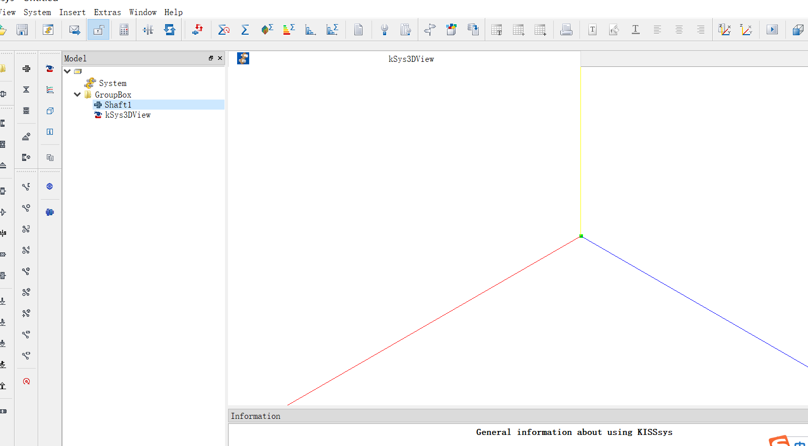Click the Save floppy disk icon

tap(22, 30)
